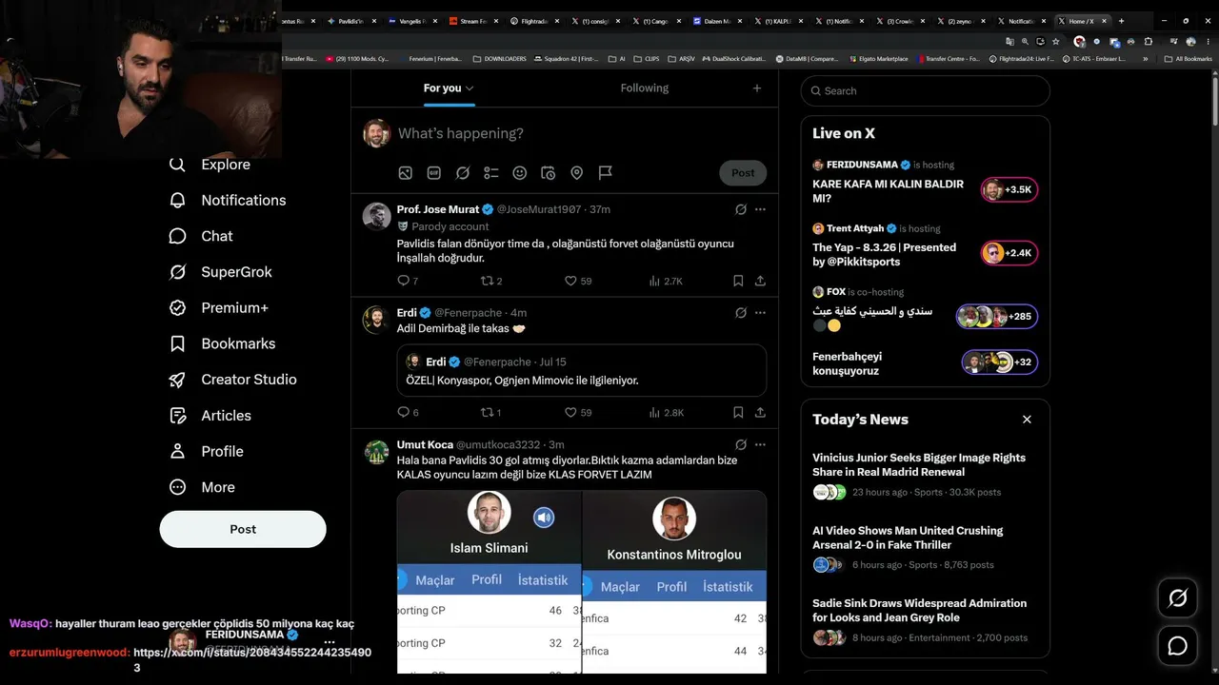
Task: Open AI Video Man United news story
Action: (925, 547)
